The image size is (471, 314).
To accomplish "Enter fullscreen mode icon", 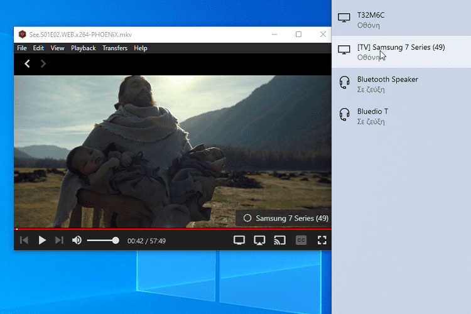I will point(322,240).
